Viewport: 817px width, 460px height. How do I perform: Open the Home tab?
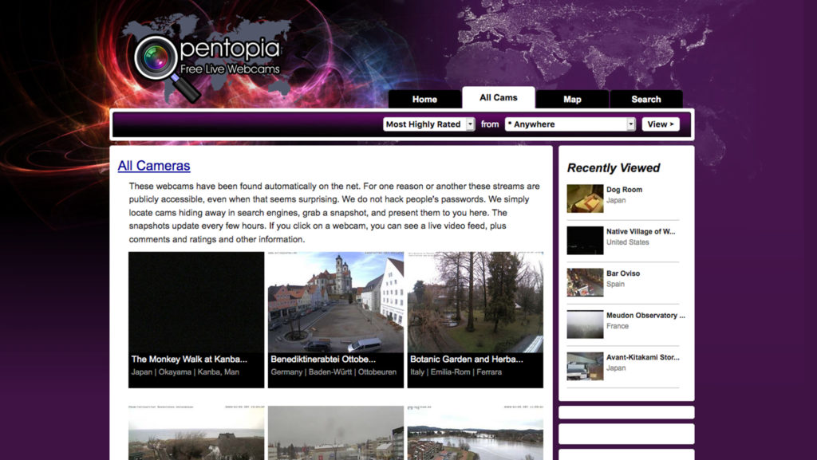424,99
